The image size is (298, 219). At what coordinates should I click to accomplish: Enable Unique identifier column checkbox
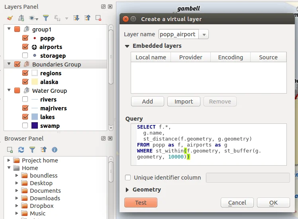point(128,178)
